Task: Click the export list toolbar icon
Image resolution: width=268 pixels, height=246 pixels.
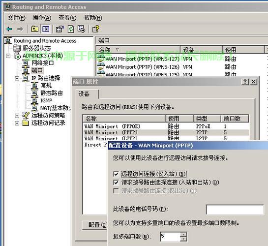Action: tap(81, 29)
